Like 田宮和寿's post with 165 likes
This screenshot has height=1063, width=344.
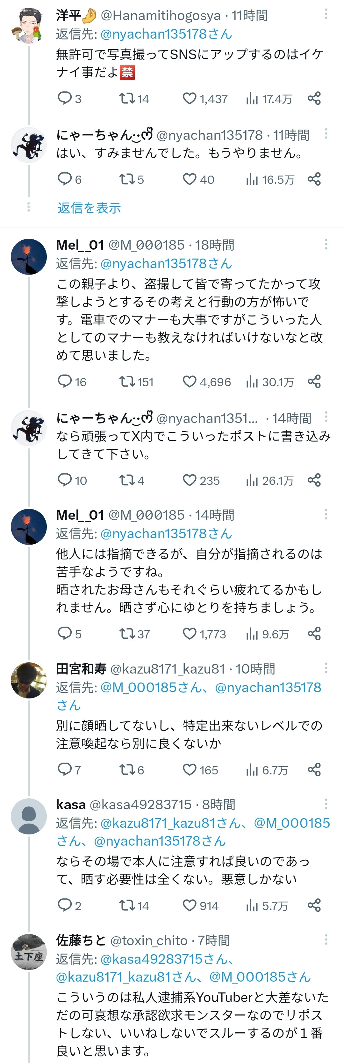coord(190,770)
